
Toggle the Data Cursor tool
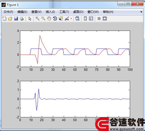tap(61, 18)
